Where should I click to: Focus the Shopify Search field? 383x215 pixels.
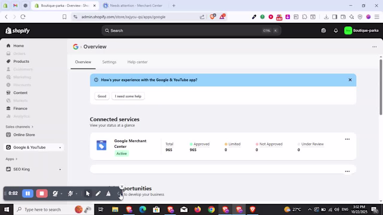click(x=191, y=31)
